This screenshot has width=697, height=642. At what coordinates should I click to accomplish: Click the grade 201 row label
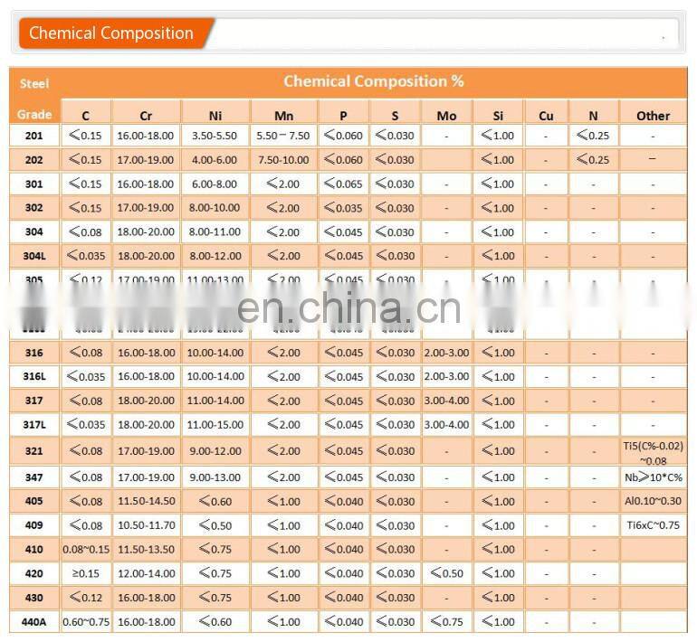[33, 136]
